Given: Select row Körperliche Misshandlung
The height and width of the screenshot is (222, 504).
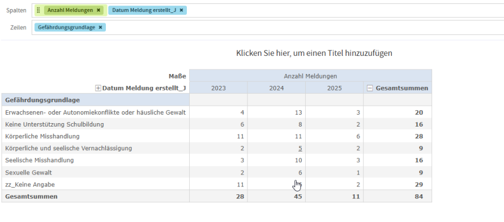Looking at the screenshot, I should coord(96,136).
